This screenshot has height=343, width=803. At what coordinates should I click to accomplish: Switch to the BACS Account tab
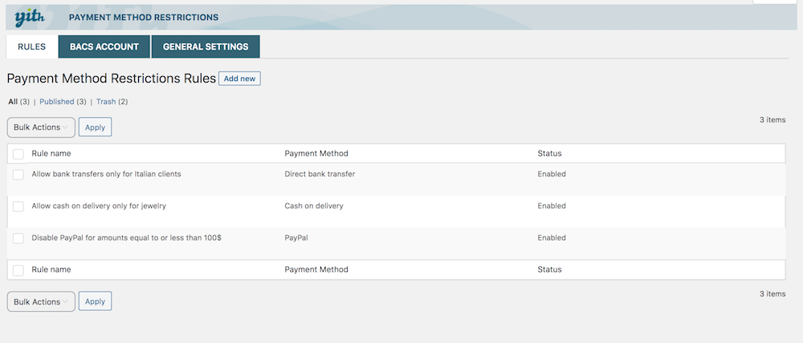coord(104,46)
